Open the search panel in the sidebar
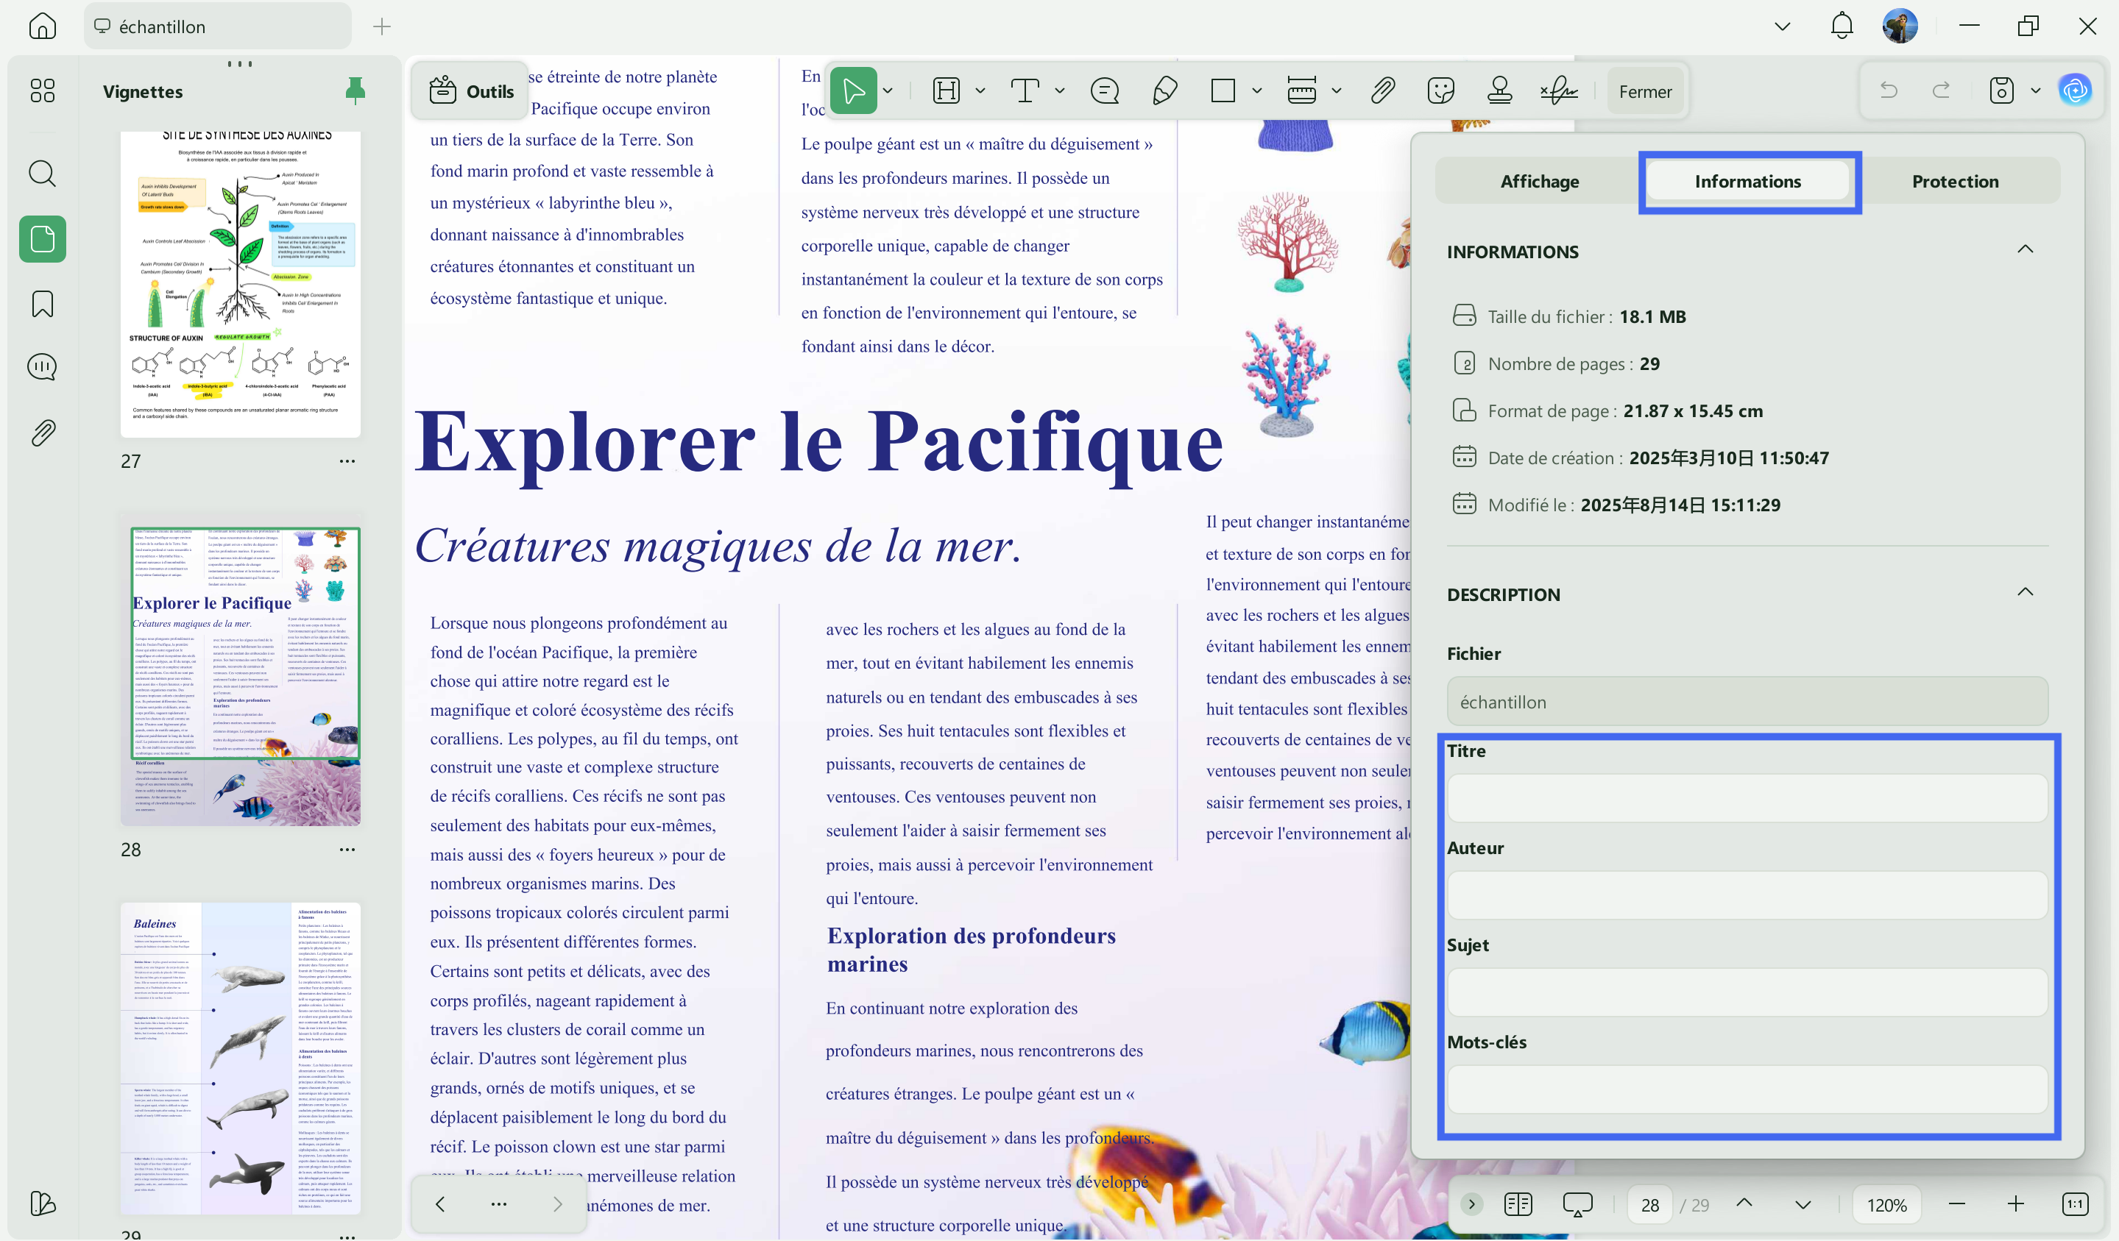This screenshot has height=1241, width=2119. click(42, 174)
